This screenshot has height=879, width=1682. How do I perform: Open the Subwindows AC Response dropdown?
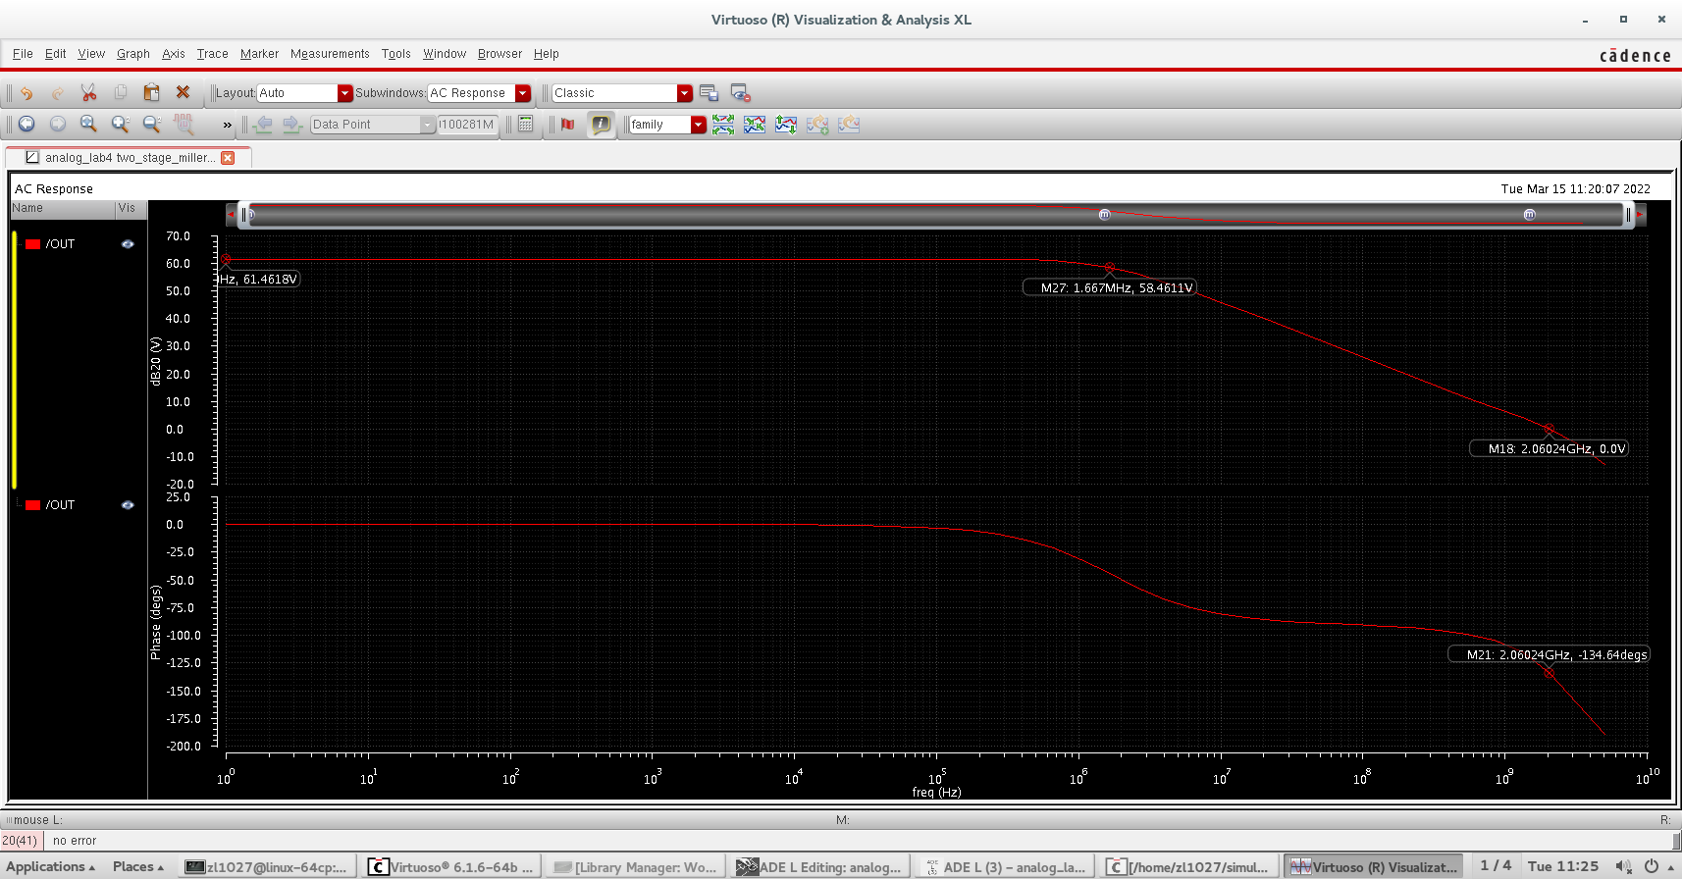tap(523, 93)
